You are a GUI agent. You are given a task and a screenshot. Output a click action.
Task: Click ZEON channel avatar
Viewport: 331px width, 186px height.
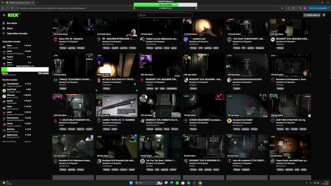229,40
